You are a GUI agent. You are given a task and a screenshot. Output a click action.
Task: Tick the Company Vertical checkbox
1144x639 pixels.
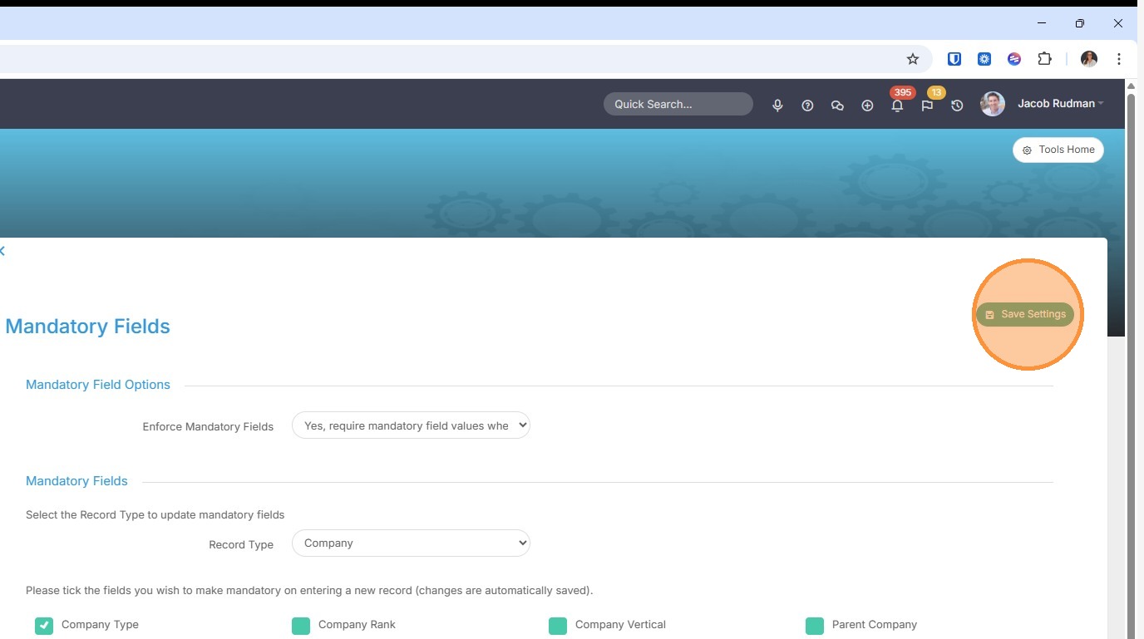click(558, 626)
